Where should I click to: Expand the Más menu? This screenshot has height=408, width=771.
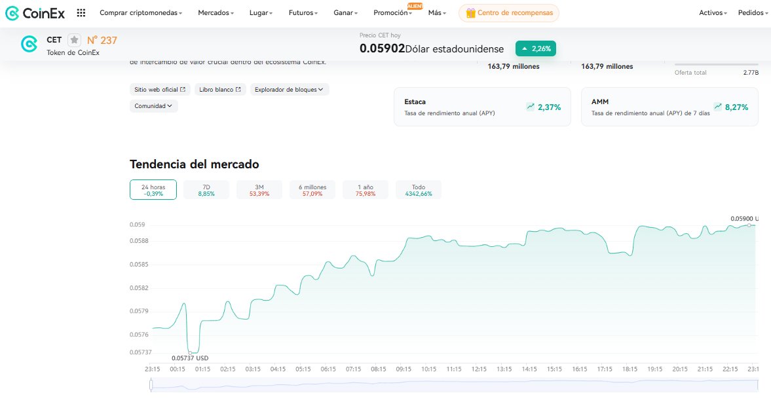(436, 12)
